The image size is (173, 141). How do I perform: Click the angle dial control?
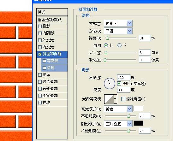pyautogui.click(x=110, y=84)
